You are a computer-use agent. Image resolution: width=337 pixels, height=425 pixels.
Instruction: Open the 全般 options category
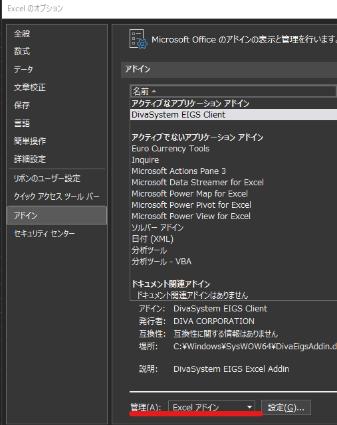[x=56, y=34]
